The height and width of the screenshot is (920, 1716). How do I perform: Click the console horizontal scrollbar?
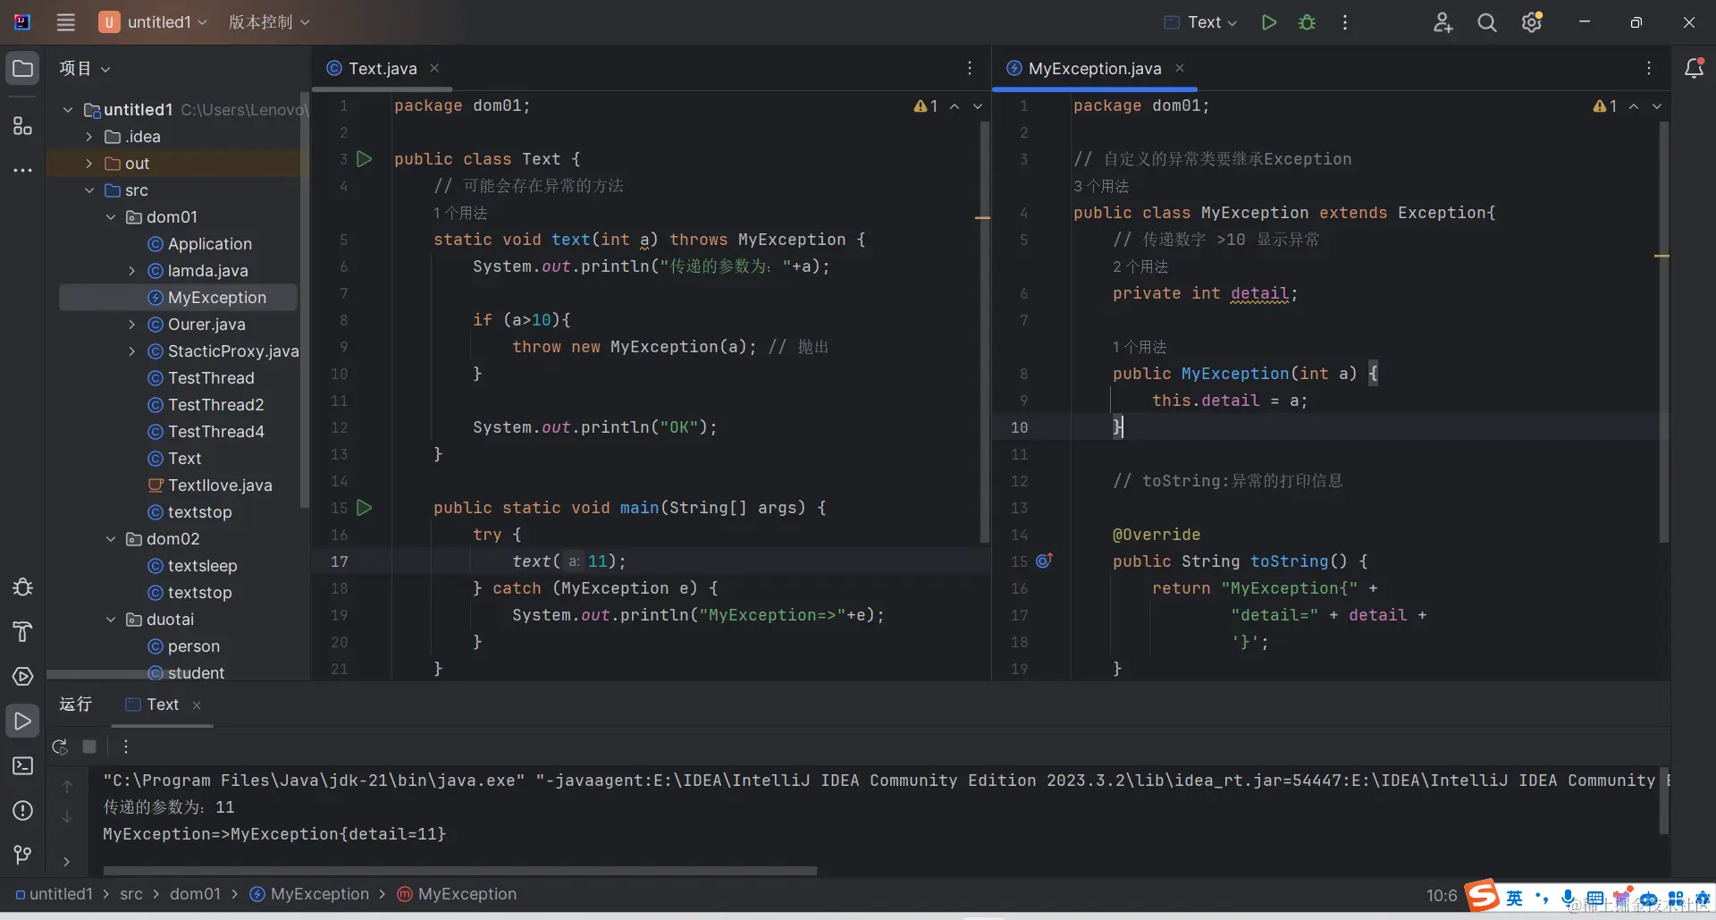tap(459, 870)
